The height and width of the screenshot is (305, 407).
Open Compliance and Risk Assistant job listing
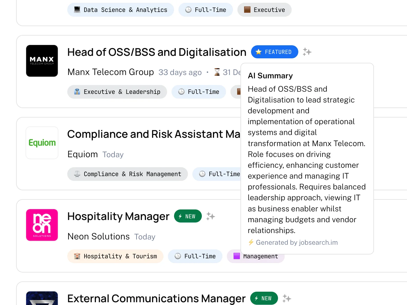(x=153, y=134)
